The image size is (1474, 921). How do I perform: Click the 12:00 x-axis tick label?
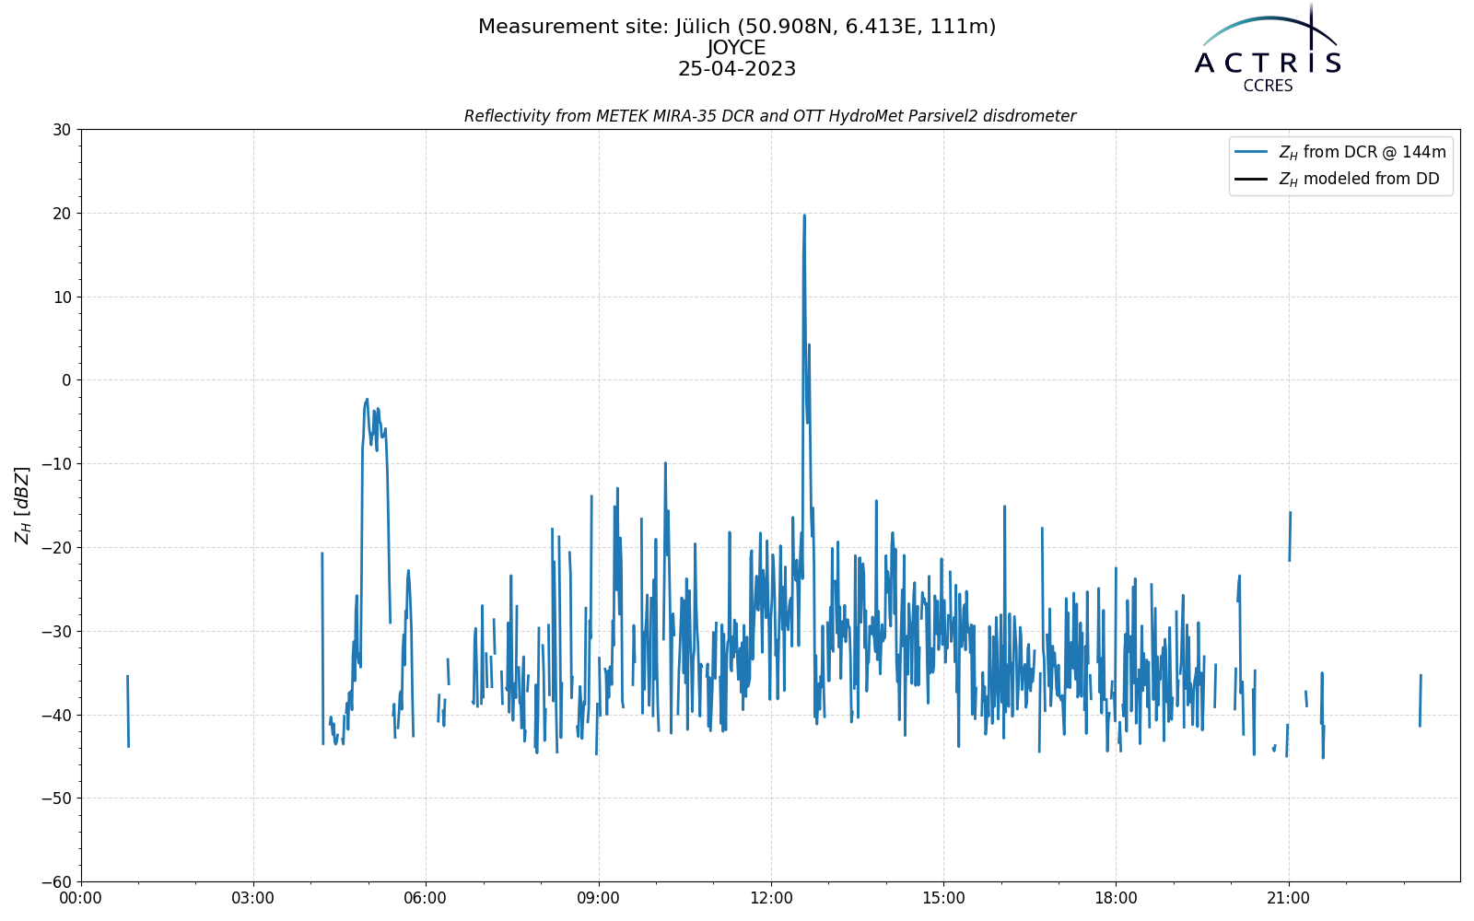(771, 898)
